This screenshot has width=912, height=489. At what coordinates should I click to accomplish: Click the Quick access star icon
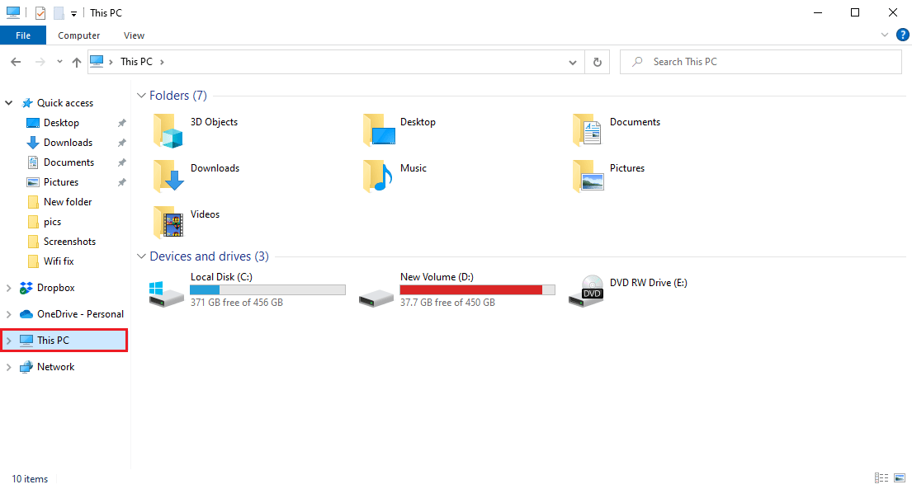click(x=26, y=103)
